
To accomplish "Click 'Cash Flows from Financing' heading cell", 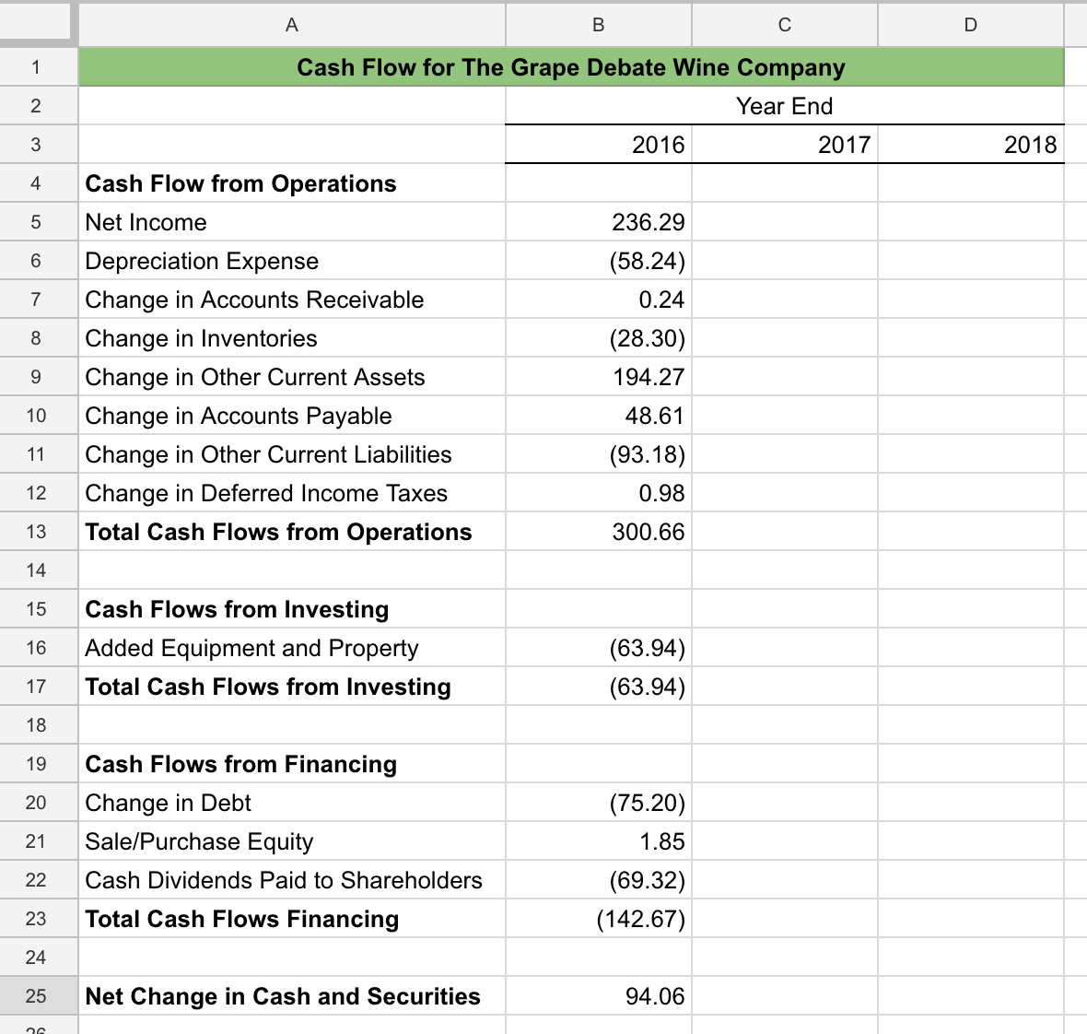I will [x=292, y=764].
